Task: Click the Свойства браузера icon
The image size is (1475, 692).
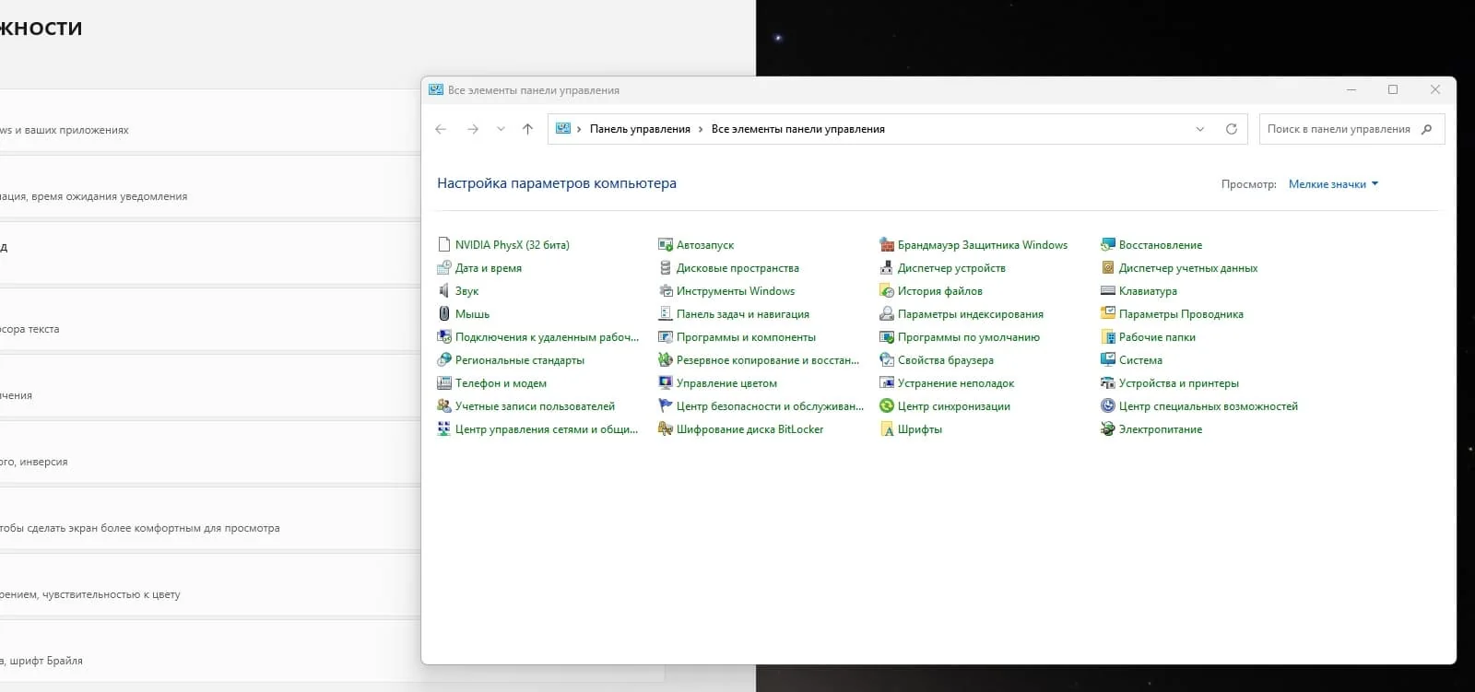Action: point(887,360)
